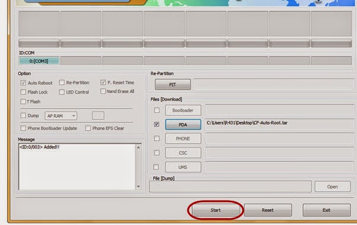The image size is (357, 225).
Task: Tick the checkbox beside CSC
Action: click(157, 153)
